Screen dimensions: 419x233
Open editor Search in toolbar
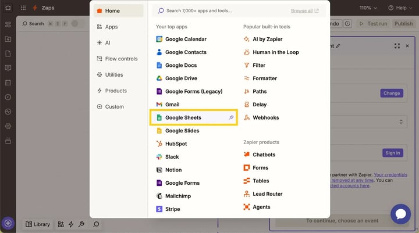pyautogui.click(x=33, y=24)
